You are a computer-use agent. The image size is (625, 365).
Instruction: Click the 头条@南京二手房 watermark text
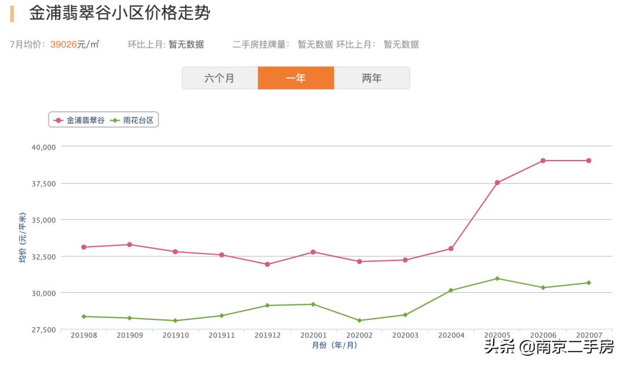pos(550,348)
